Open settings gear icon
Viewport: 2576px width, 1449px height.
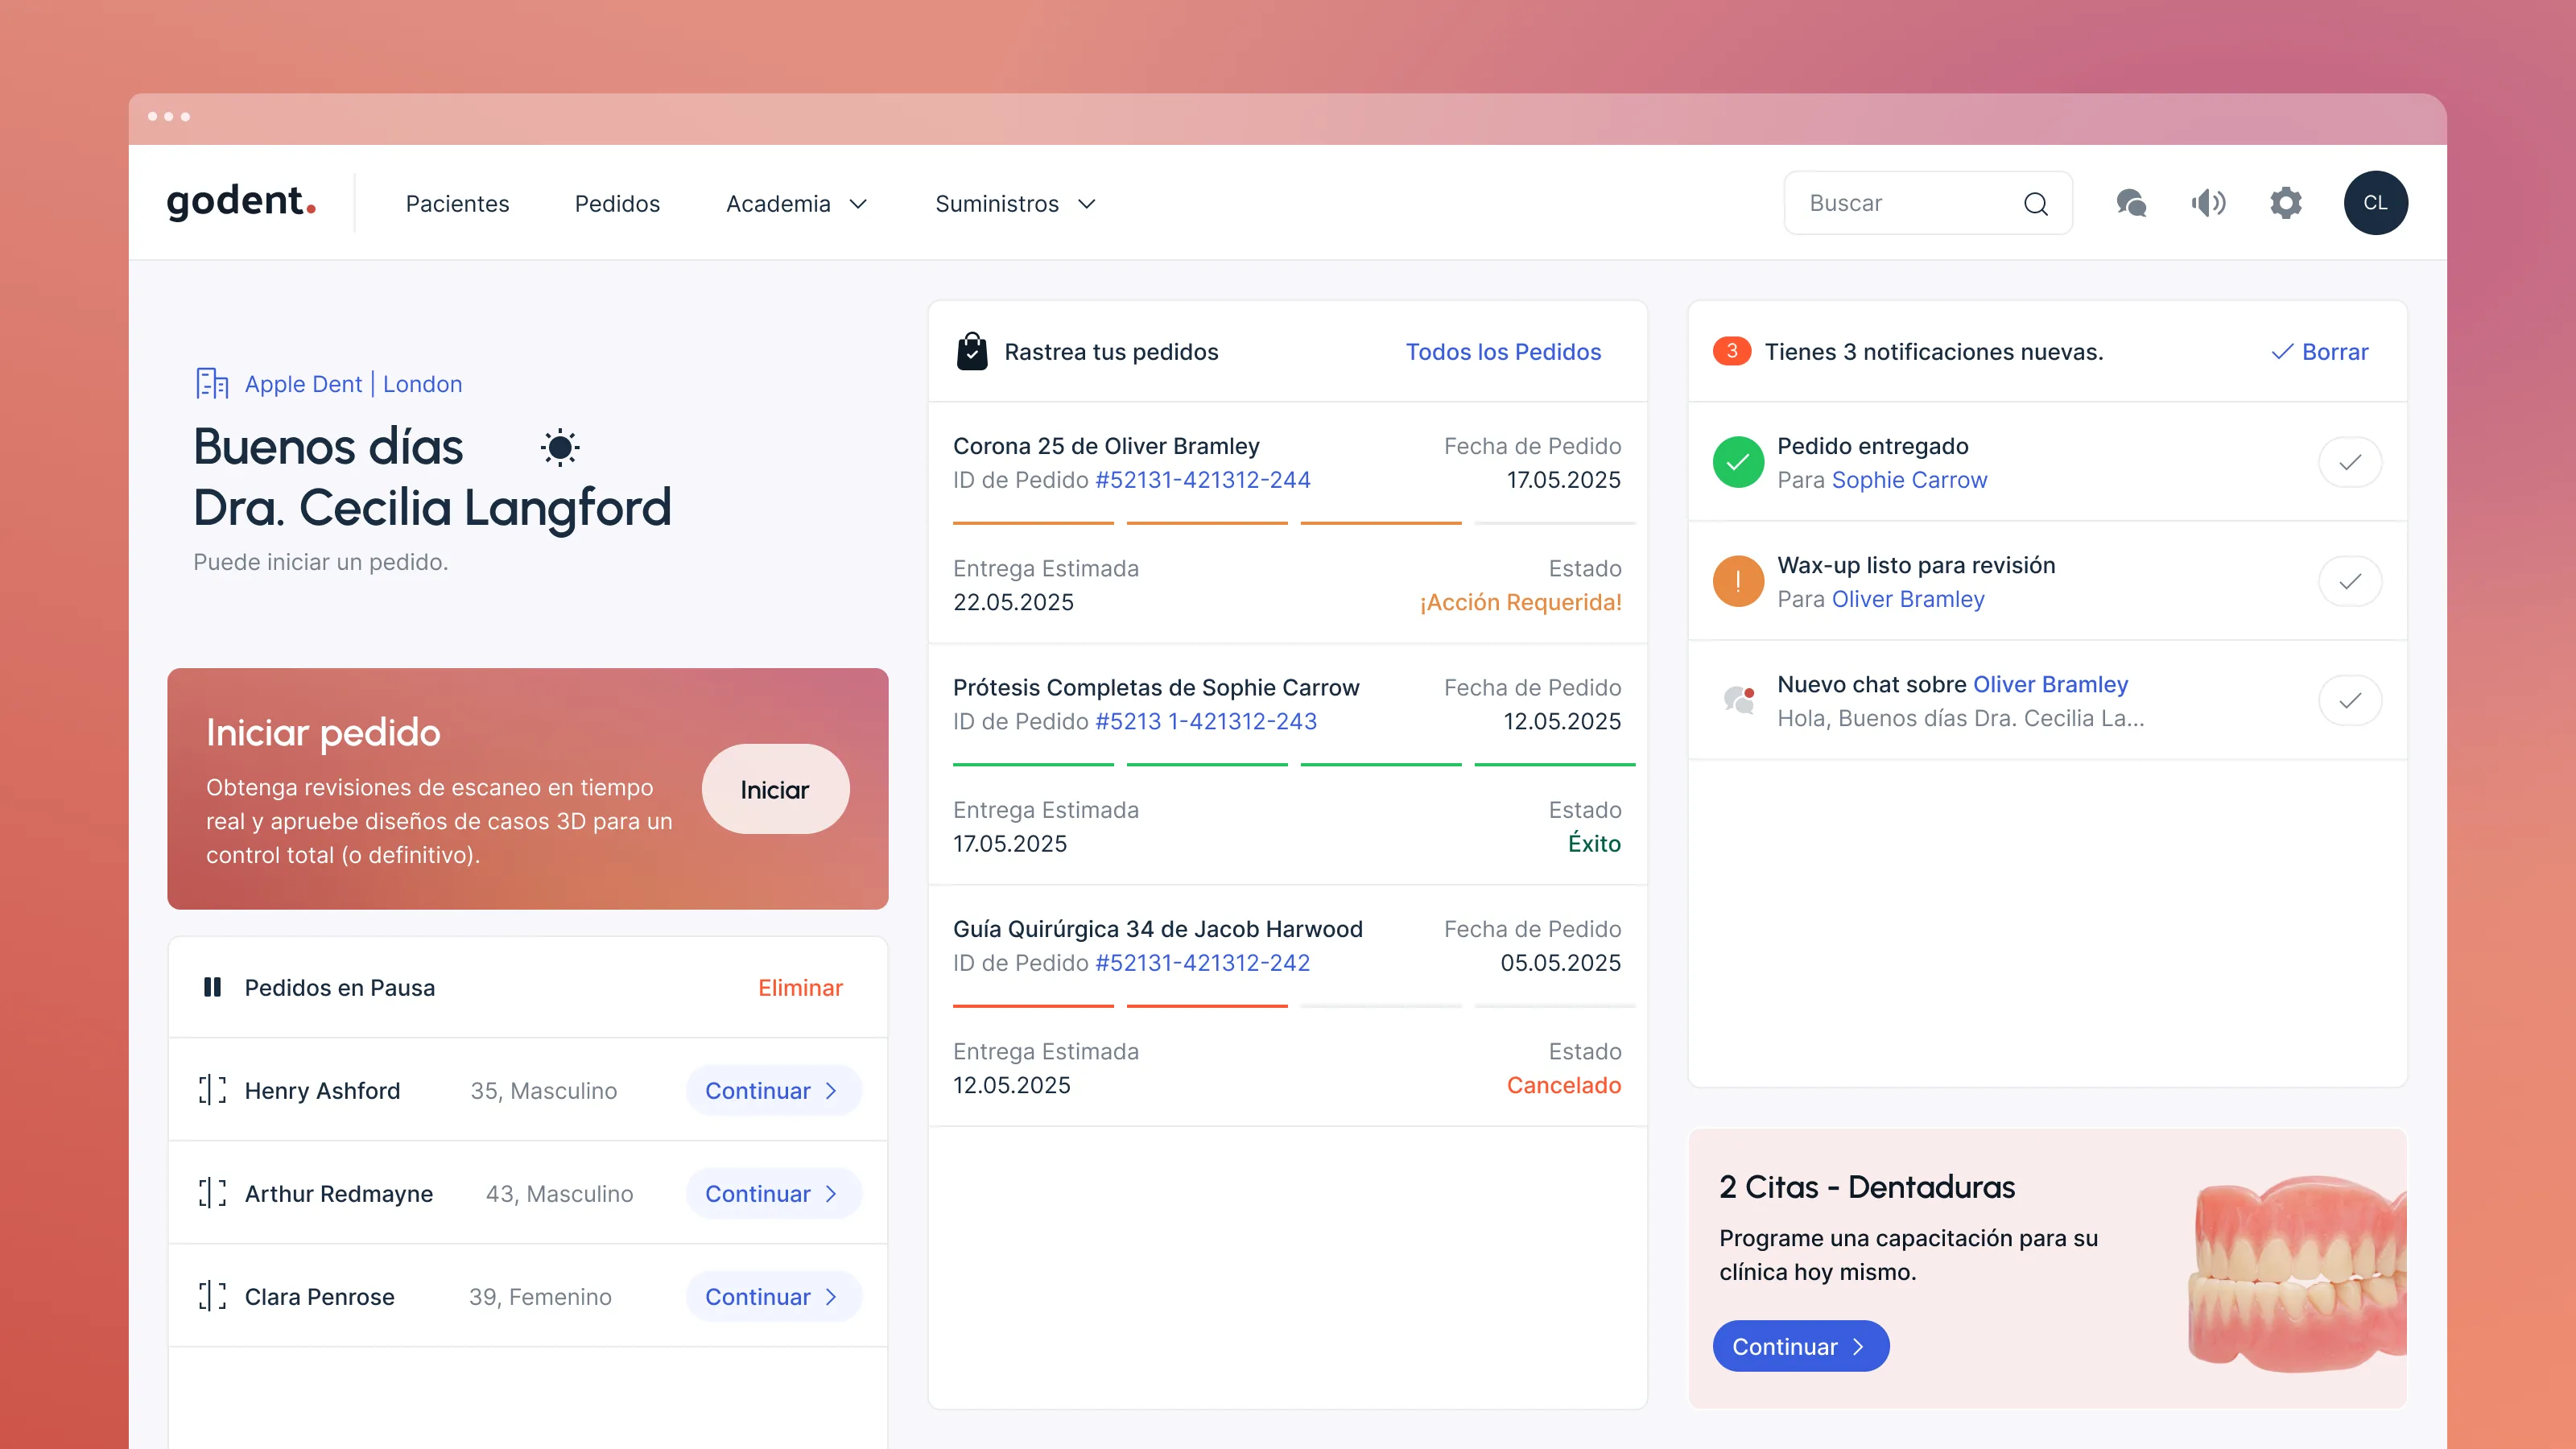coord(2285,203)
